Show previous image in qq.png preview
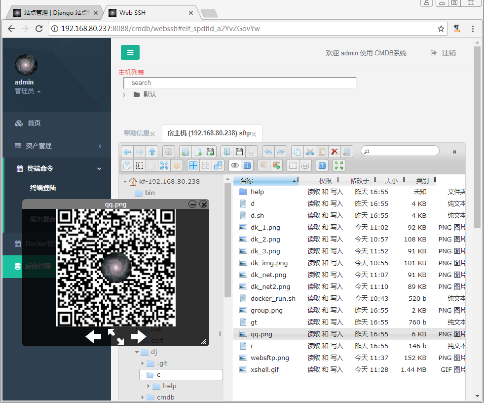484x403 pixels. [x=93, y=336]
